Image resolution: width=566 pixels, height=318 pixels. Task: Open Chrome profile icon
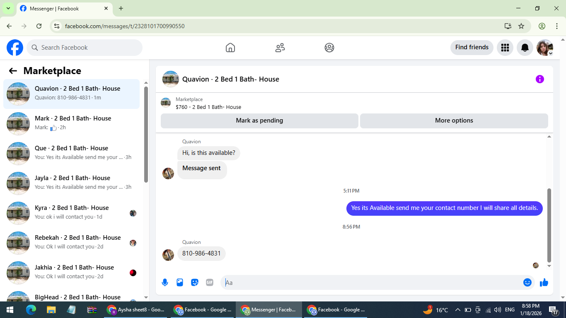point(542,26)
